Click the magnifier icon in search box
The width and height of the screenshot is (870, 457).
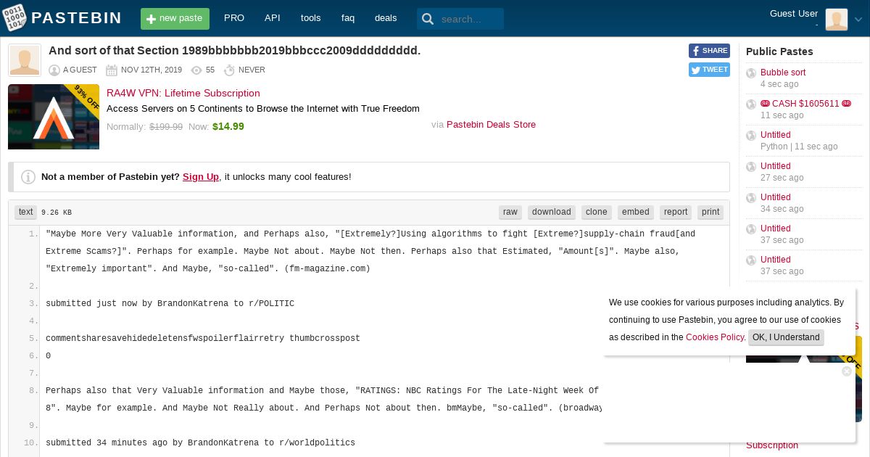428,19
